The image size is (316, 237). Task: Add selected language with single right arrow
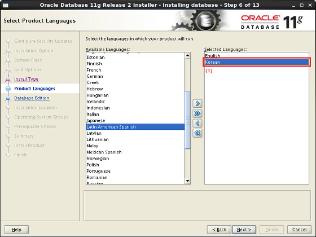coord(197,103)
